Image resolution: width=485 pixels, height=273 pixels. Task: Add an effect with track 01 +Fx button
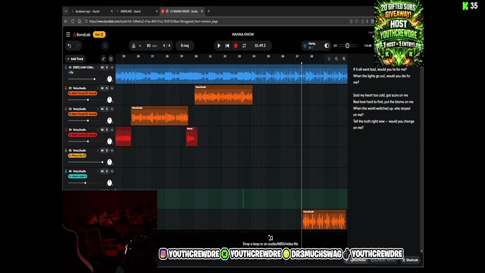[71, 72]
